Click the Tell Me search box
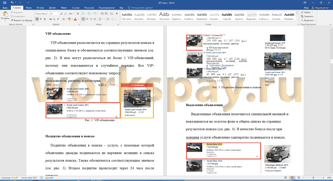Viewport: 333px width, 181px height. click(x=141, y=8)
